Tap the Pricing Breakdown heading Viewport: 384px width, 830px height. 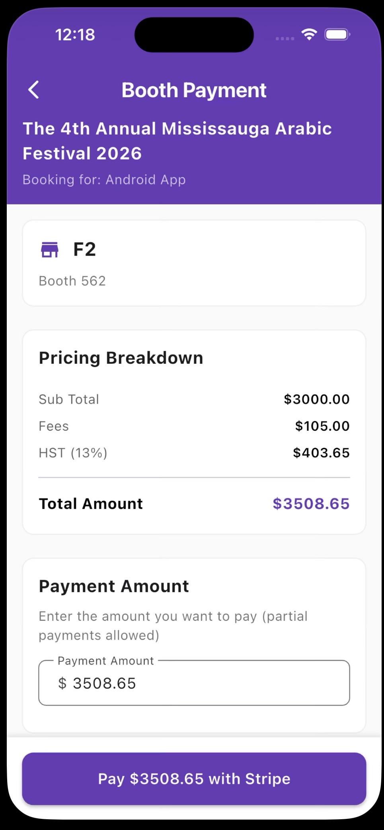coord(121,358)
